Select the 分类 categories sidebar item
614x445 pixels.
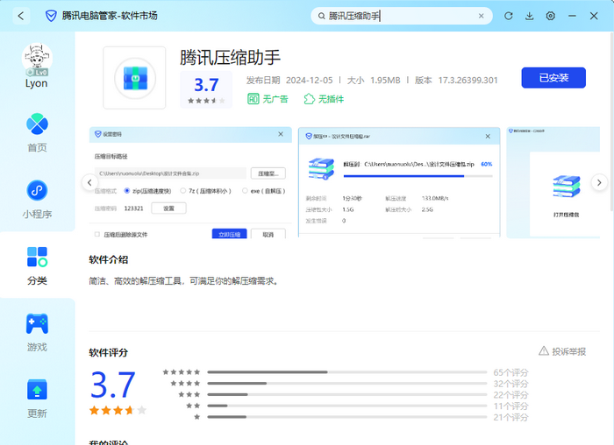click(37, 265)
